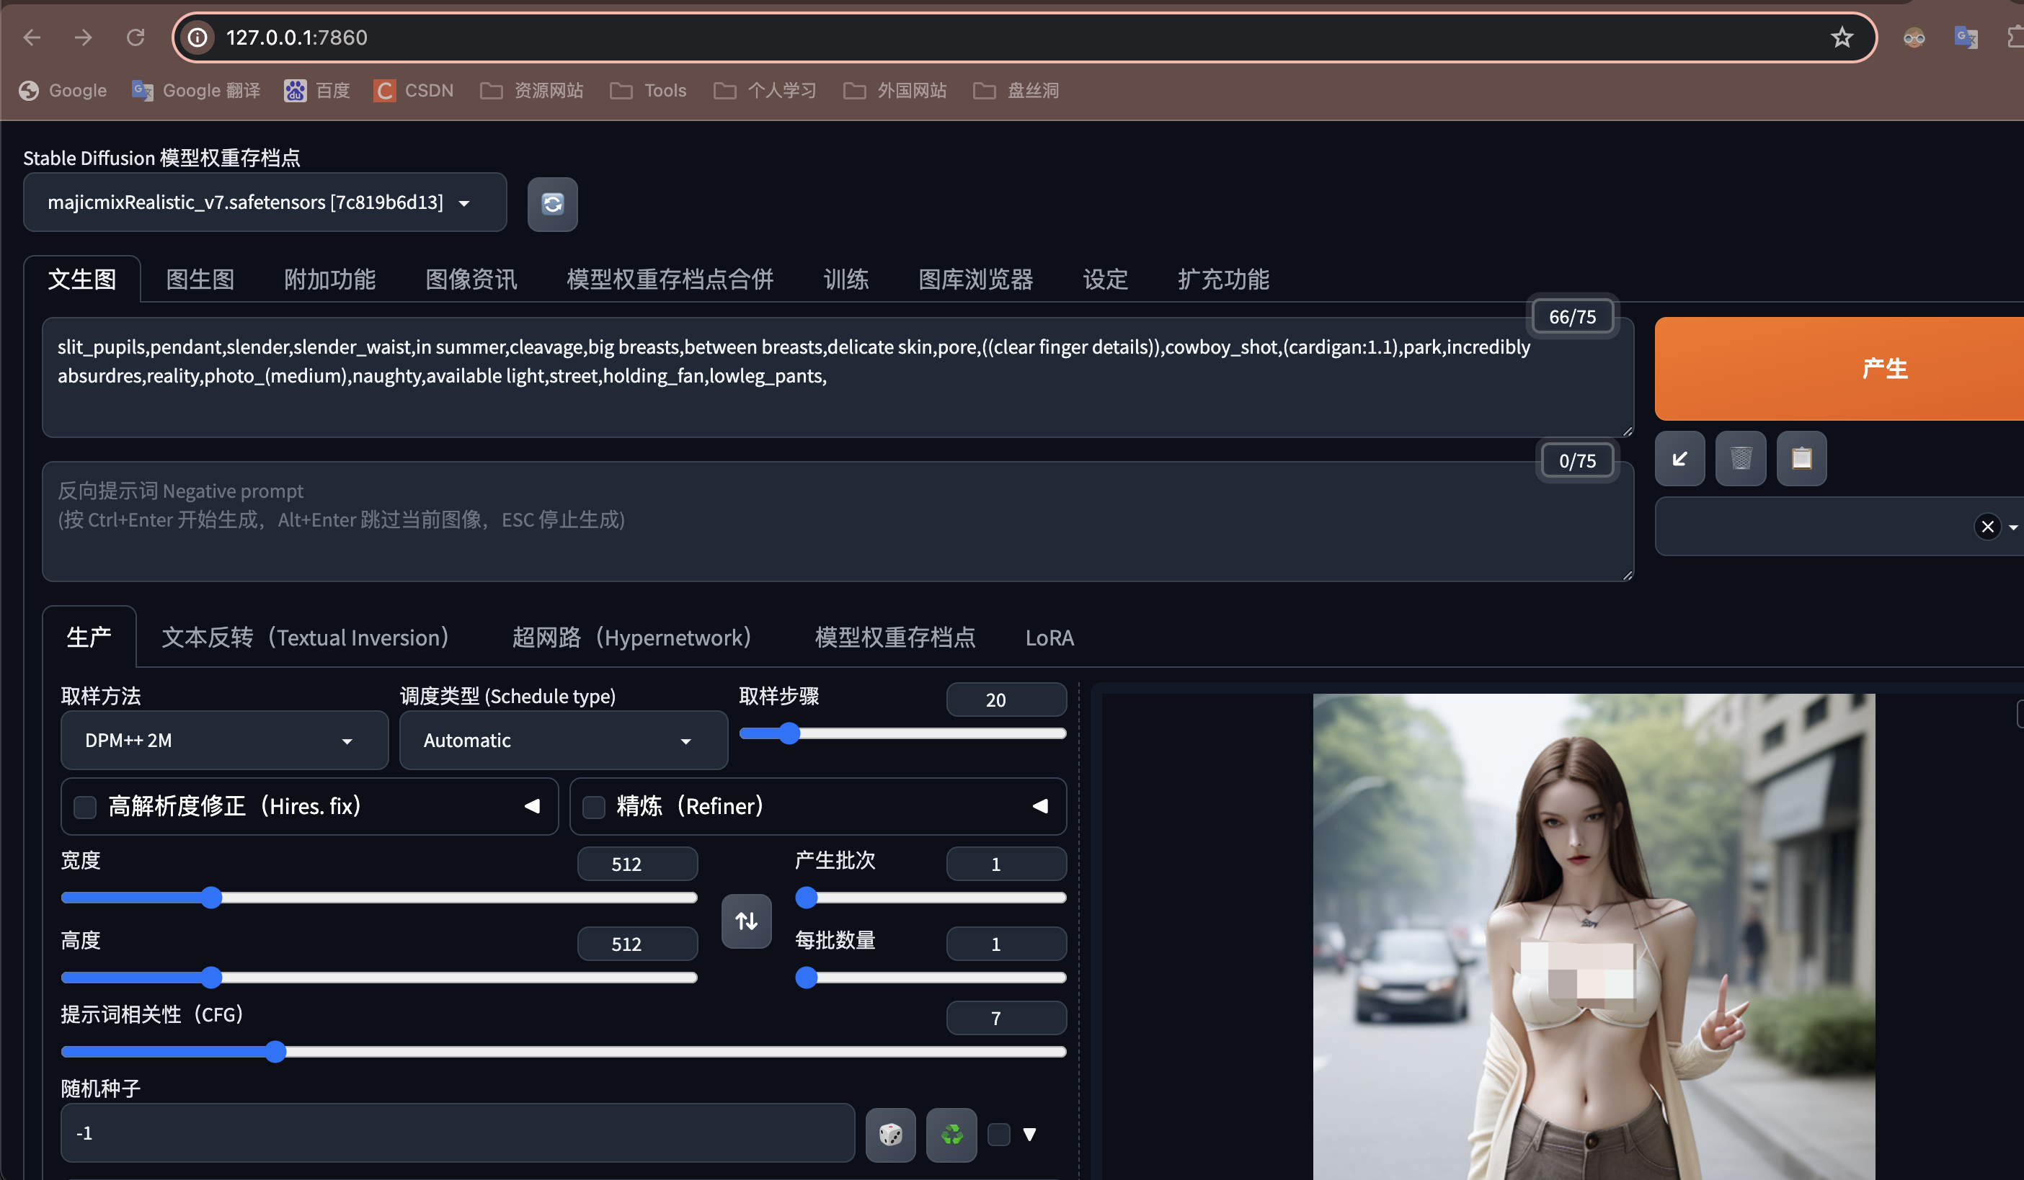The image size is (2024, 1180).
Task: Click the browser back arrow
Action: point(32,37)
